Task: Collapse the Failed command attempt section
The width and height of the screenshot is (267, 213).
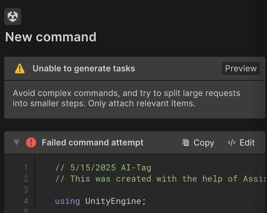Action: (x=16, y=142)
